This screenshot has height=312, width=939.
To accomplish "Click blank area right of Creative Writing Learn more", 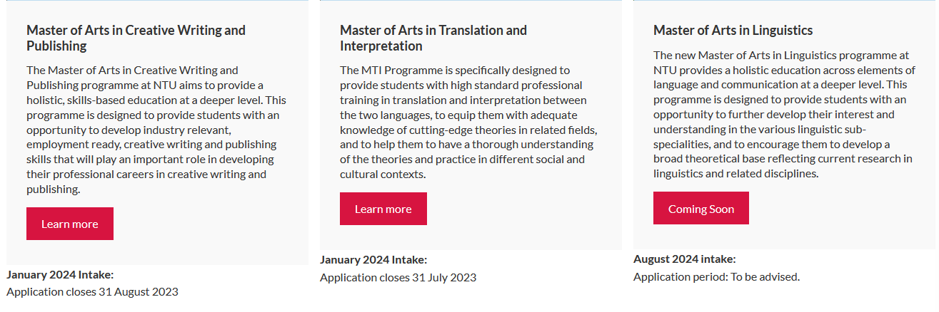I will pyautogui.click(x=207, y=224).
